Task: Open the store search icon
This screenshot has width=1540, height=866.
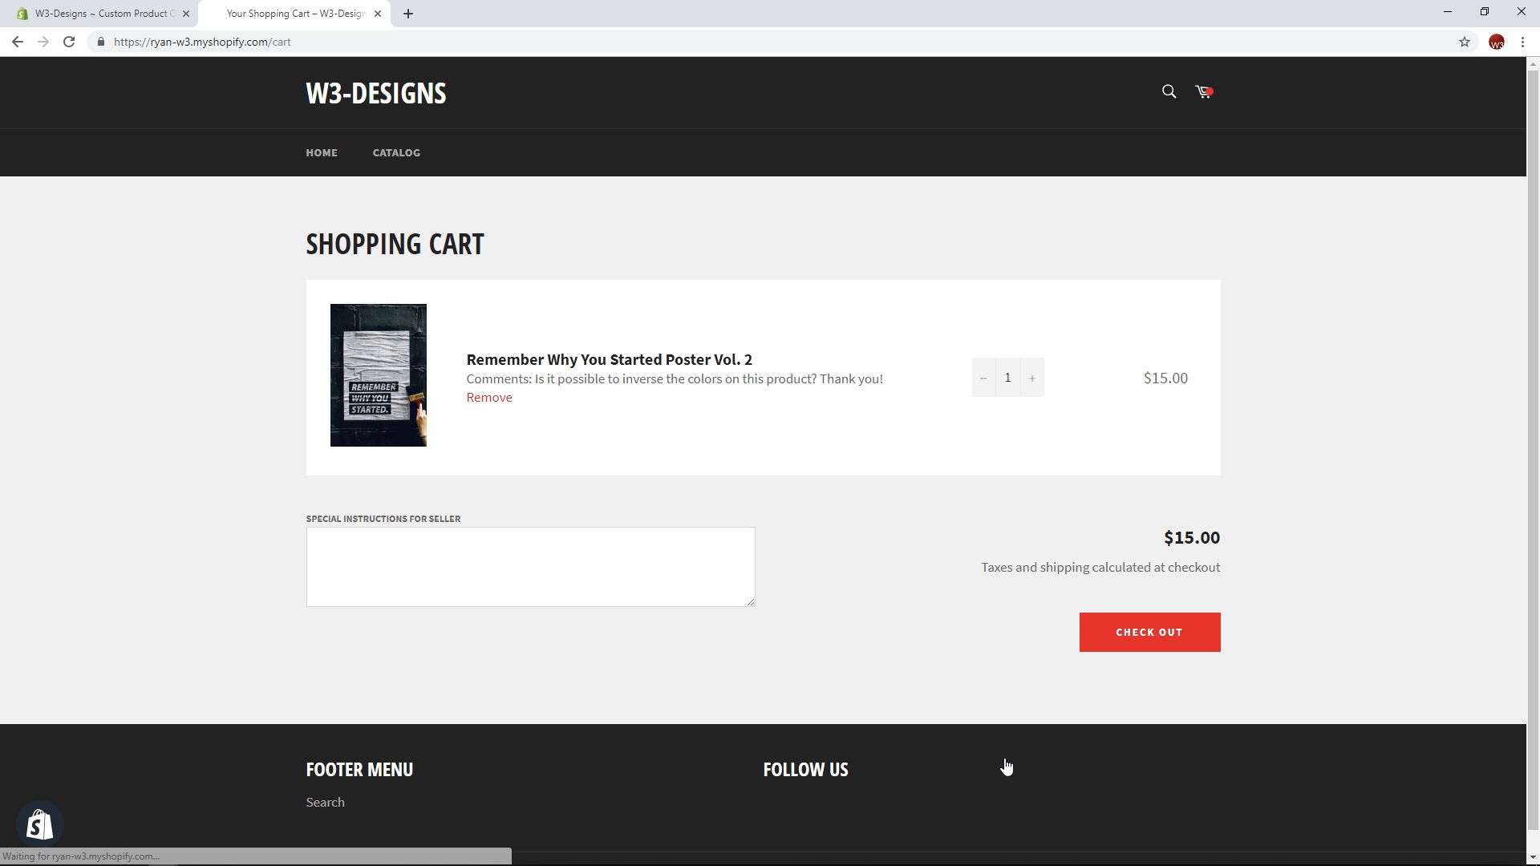Action: click(x=1169, y=91)
